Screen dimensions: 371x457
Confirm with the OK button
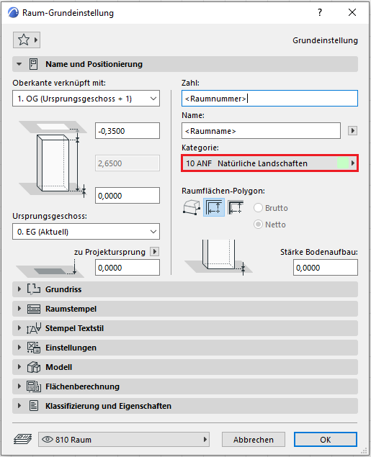[x=326, y=440]
